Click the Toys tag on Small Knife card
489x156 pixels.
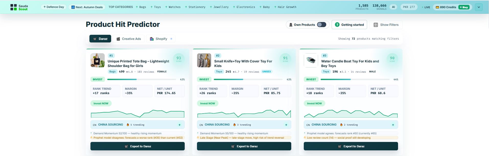pos(219,72)
